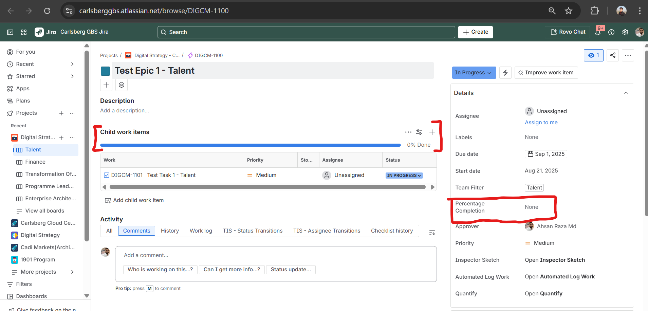Open the DIGCM-1101 child task
The height and width of the screenshot is (311, 648).
tap(127, 175)
